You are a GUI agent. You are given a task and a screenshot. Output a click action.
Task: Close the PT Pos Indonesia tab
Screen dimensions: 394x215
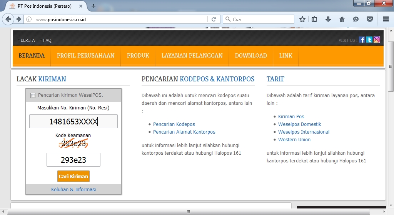(x=81, y=6)
